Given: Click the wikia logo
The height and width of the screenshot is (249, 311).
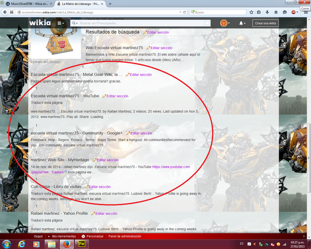Looking at the screenshot, I should (40, 23).
